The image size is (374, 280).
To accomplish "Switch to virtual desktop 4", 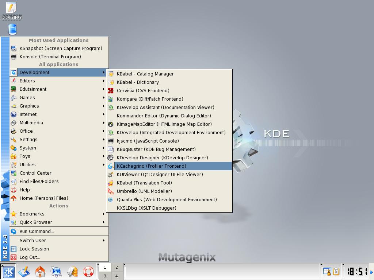I will [x=117, y=276].
